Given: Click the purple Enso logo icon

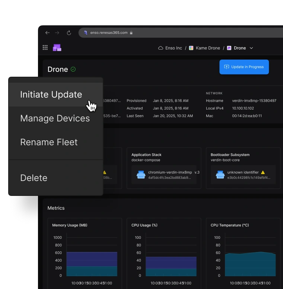Looking at the screenshot, I should (57, 48).
